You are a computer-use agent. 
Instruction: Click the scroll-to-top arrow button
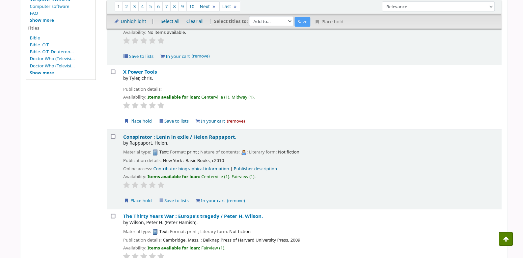(506, 239)
